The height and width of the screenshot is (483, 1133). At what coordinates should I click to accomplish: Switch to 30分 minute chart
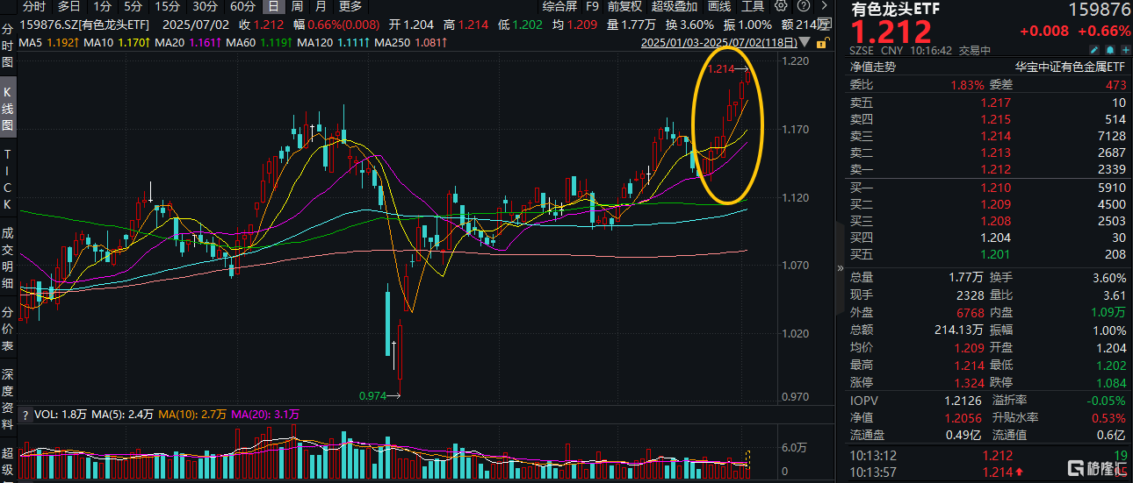click(x=205, y=6)
